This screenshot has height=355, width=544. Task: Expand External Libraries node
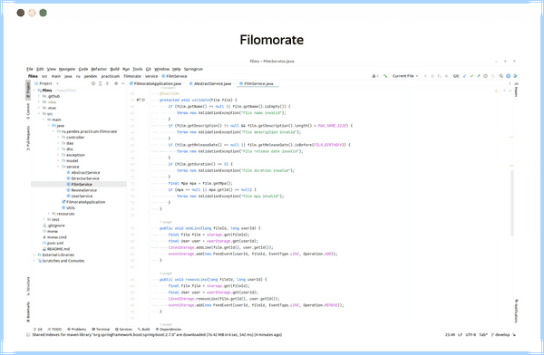pyautogui.click(x=34, y=254)
